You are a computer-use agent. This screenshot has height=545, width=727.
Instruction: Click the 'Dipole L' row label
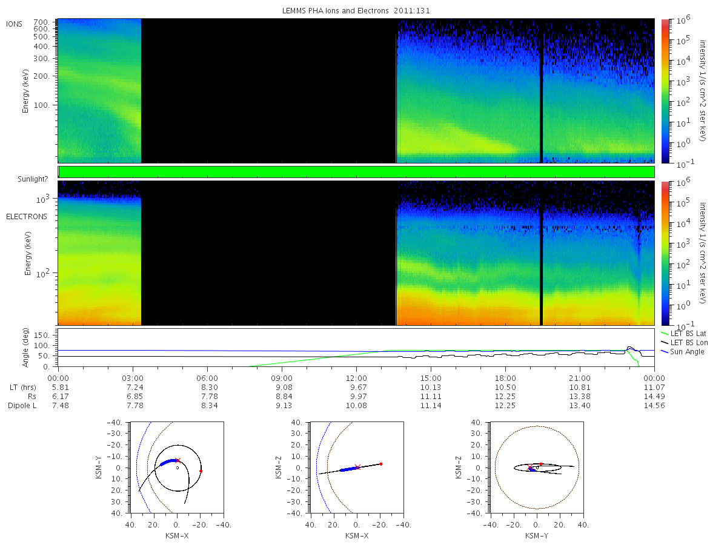coord(22,405)
